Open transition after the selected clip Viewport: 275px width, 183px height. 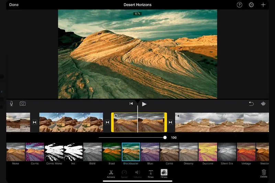tap(170, 122)
